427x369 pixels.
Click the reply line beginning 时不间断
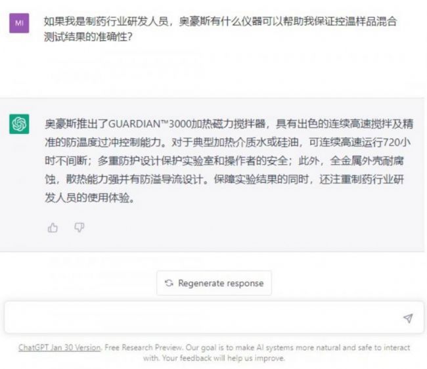225,161
